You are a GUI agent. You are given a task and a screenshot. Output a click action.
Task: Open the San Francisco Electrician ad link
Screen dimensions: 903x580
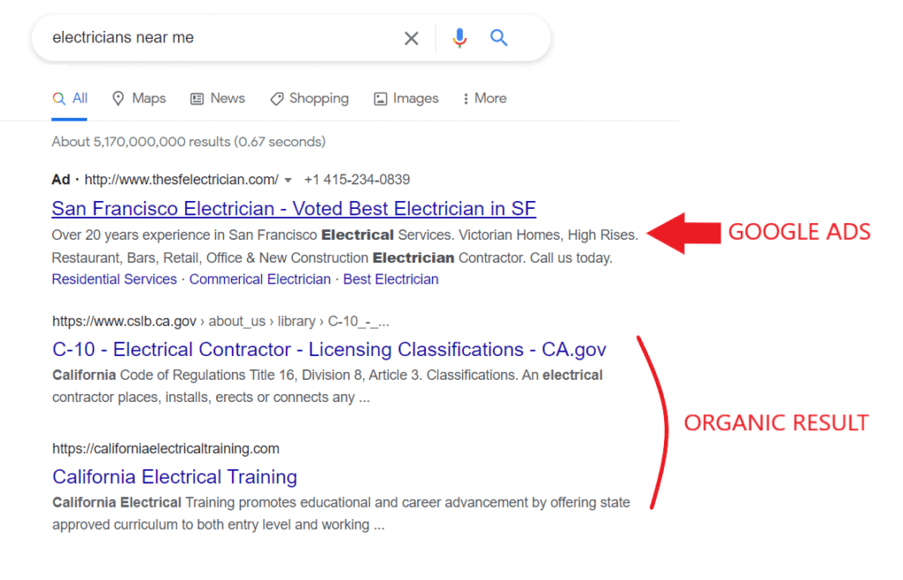click(294, 208)
